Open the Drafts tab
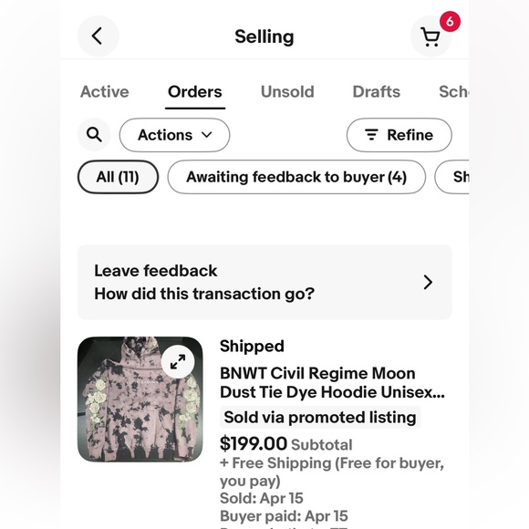The height and width of the screenshot is (529, 529). click(377, 92)
